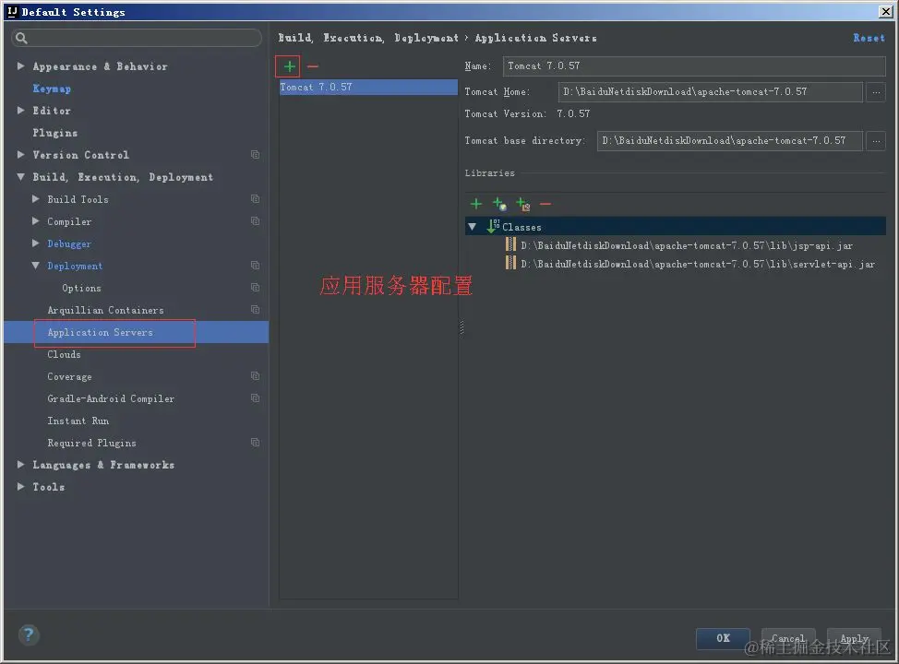The height and width of the screenshot is (664, 899).
Task: Expand the Editor section
Action: click(20, 110)
